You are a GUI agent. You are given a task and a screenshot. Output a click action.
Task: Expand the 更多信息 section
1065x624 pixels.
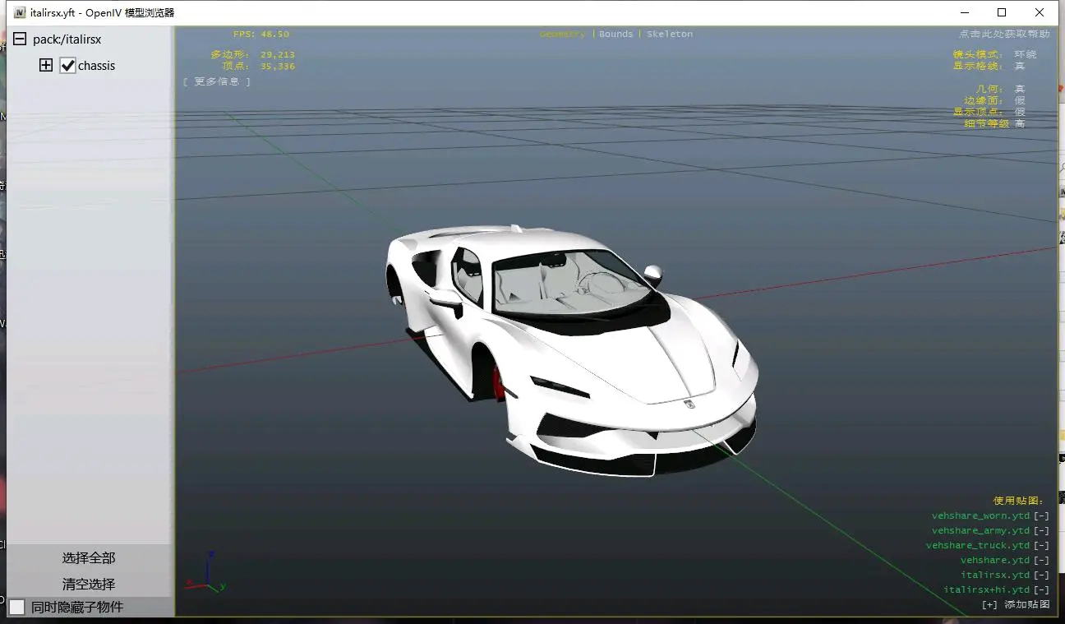pos(217,81)
